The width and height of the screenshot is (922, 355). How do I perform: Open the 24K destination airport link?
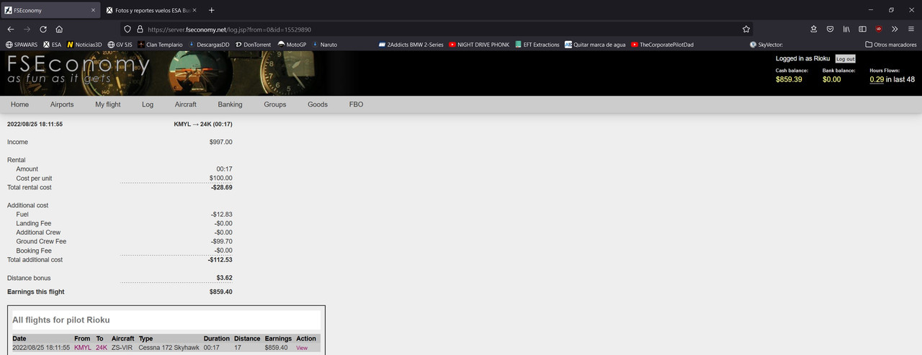(x=102, y=348)
